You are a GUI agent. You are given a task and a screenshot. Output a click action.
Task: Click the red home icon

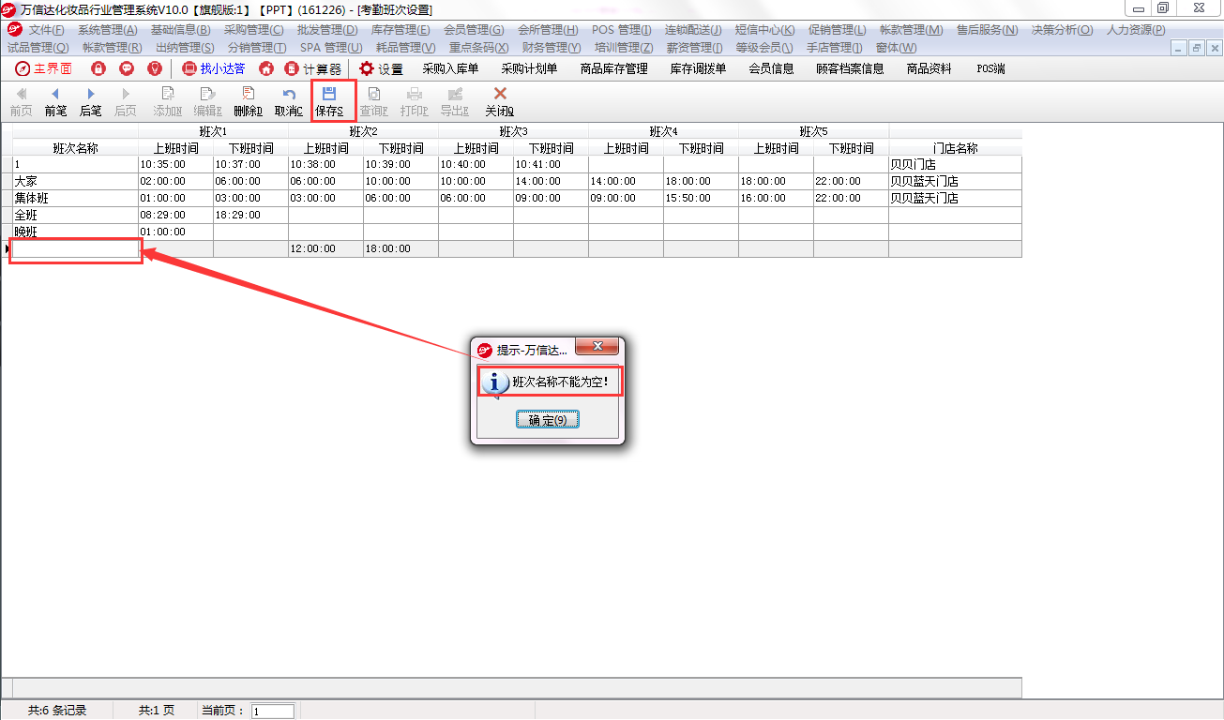click(266, 68)
